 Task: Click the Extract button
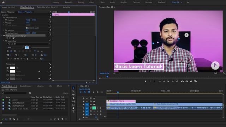187,81
